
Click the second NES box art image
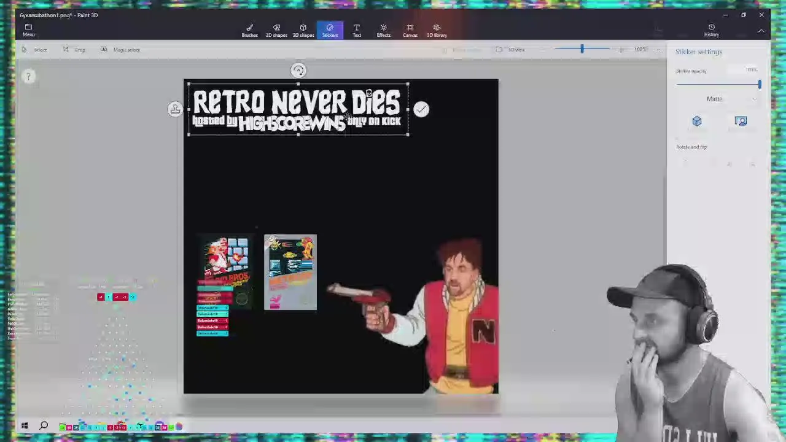[290, 272]
